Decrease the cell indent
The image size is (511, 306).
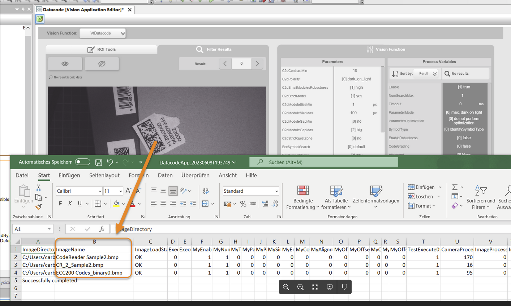pyautogui.click(x=183, y=204)
